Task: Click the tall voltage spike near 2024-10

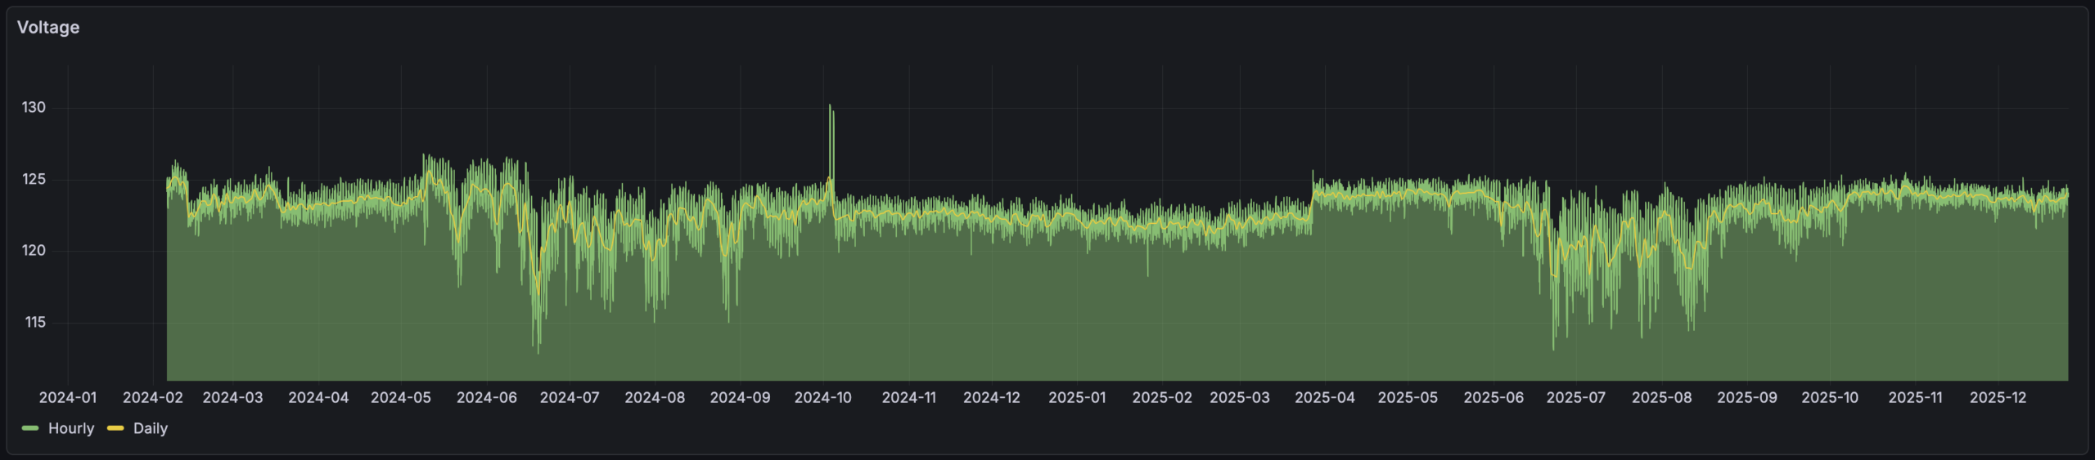Action: [831, 110]
